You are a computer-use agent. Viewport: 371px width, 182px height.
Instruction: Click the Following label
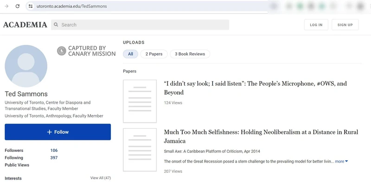(x=14, y=157)
